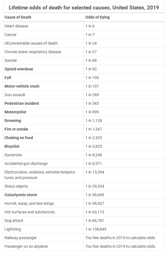Click the 'Cataclysmic storm' bold entry

[x=21, y=195]
